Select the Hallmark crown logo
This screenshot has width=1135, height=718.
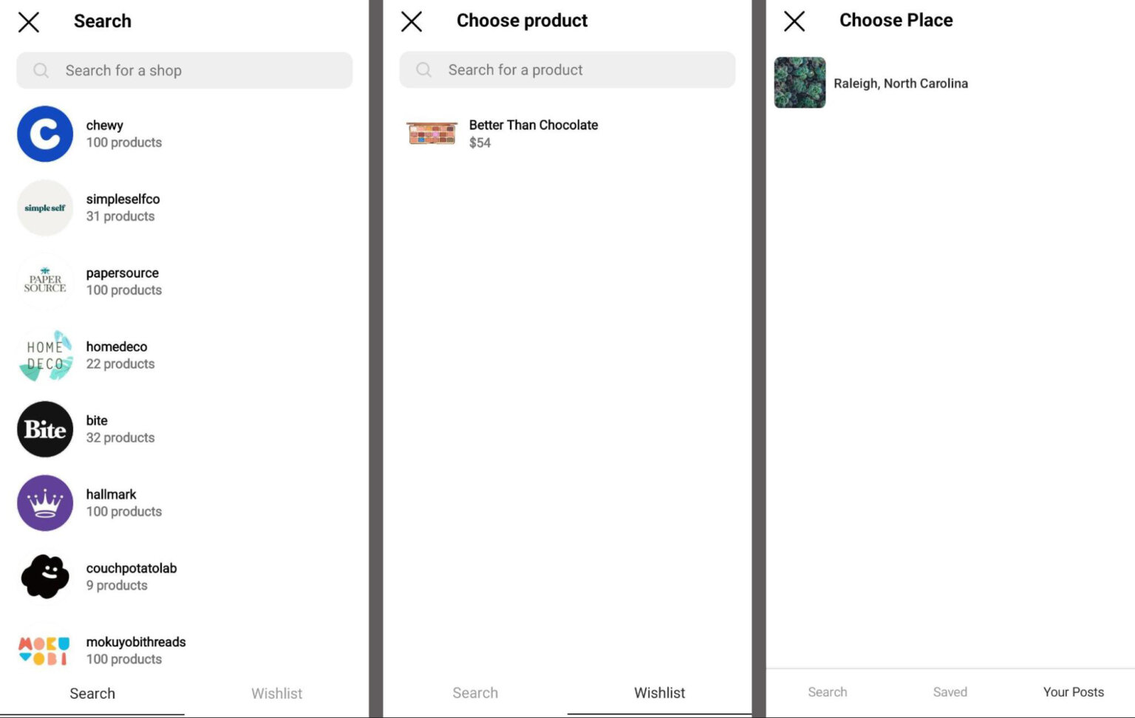(45, 503)
